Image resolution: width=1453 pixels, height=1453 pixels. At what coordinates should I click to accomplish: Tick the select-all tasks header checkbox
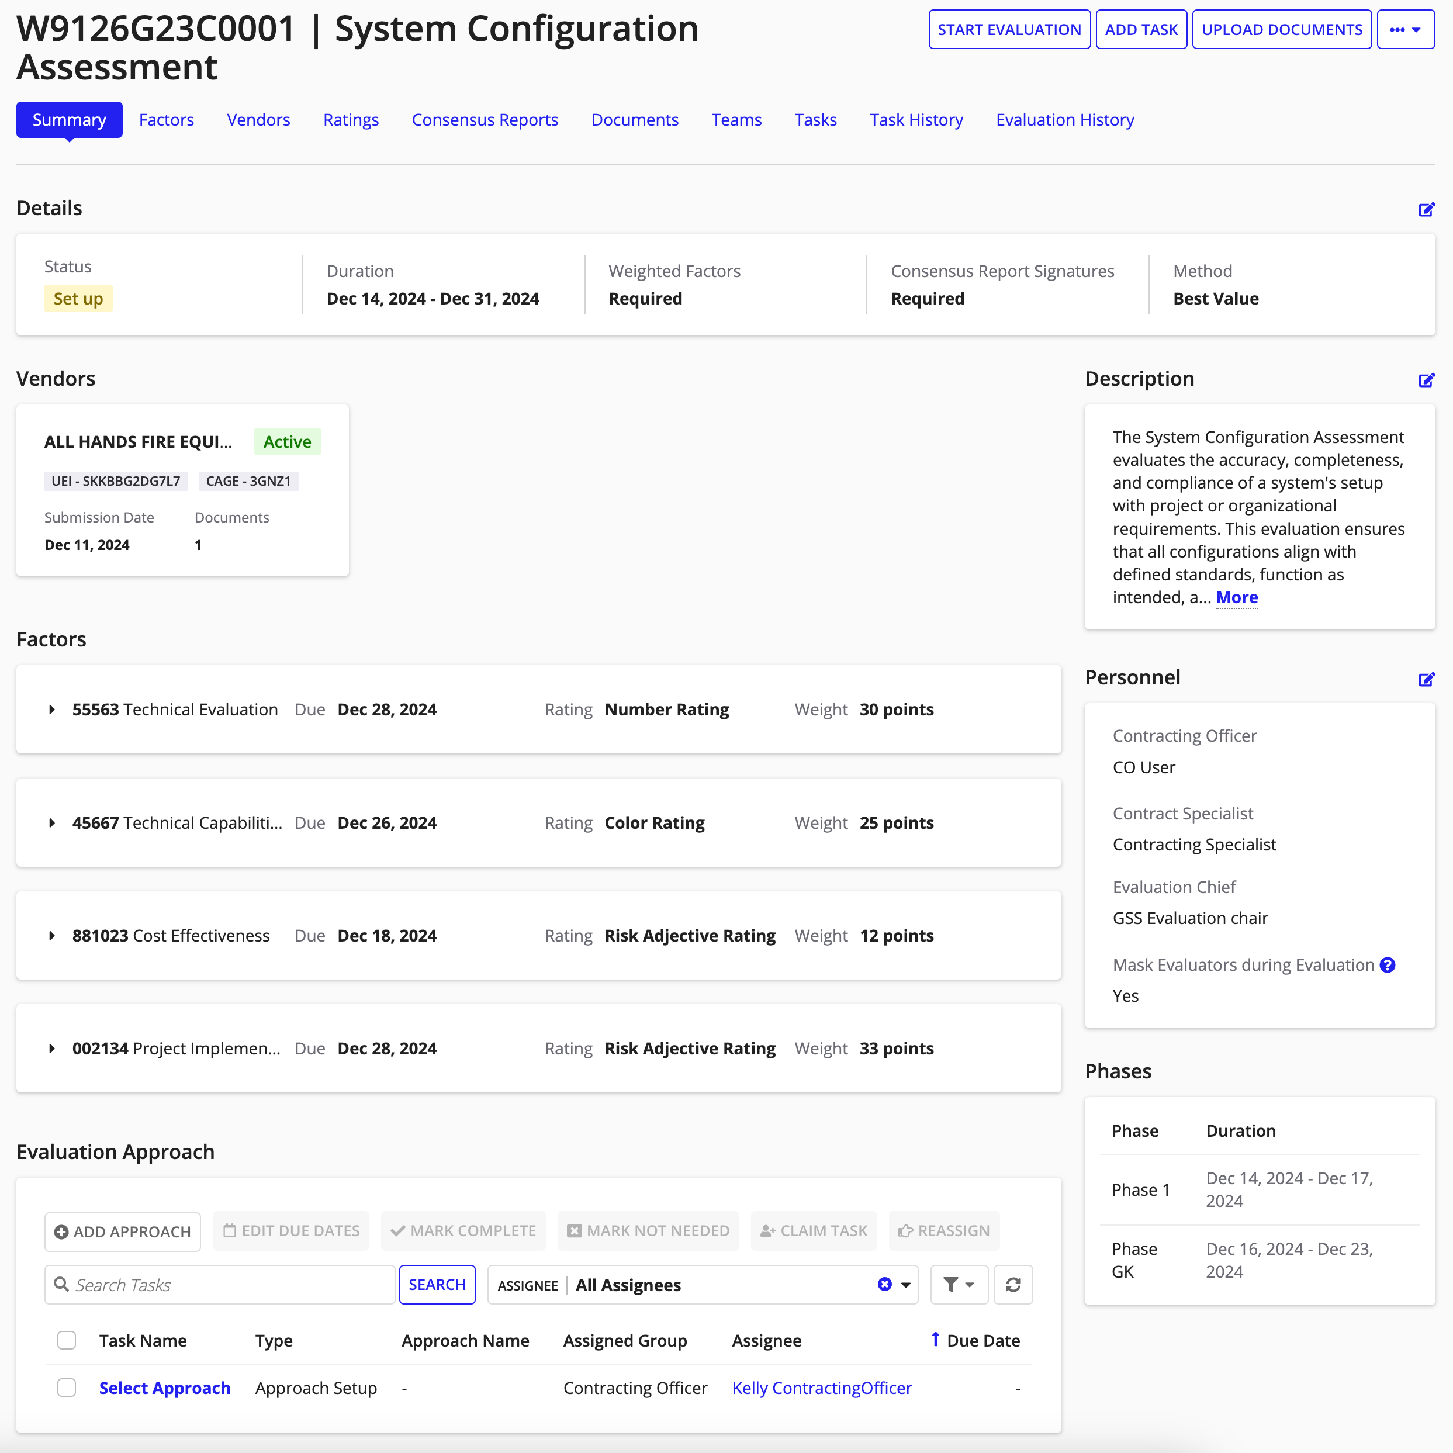coord(67,1340)
